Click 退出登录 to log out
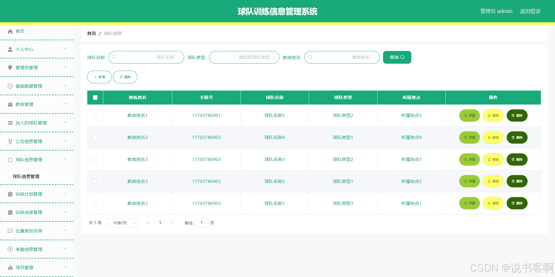The image size is (555, 277). (x=530, y=11)
